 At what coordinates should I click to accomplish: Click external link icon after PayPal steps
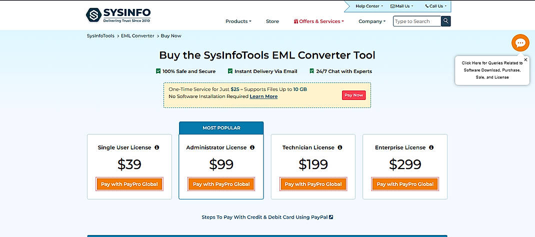click(331, 217)
